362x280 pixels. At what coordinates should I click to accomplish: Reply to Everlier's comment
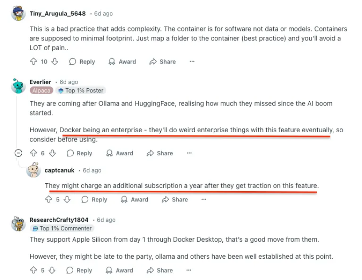(79, 153)
